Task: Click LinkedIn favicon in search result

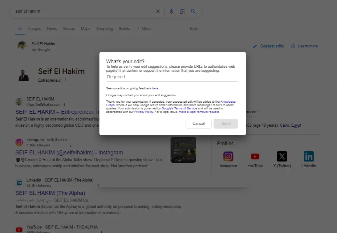Action: (19, 183)
